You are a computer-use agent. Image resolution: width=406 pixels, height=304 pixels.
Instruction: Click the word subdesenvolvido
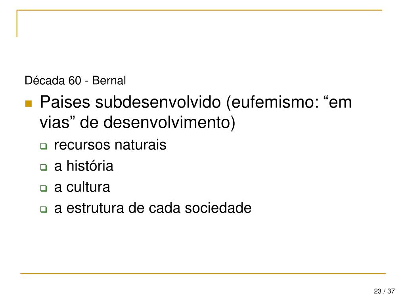(158, 102)
